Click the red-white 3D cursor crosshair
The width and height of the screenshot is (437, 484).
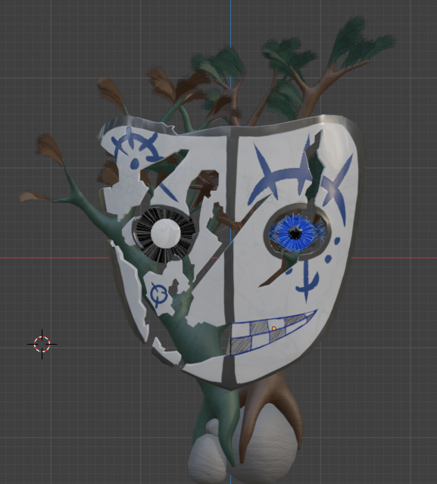click(42, 344)
